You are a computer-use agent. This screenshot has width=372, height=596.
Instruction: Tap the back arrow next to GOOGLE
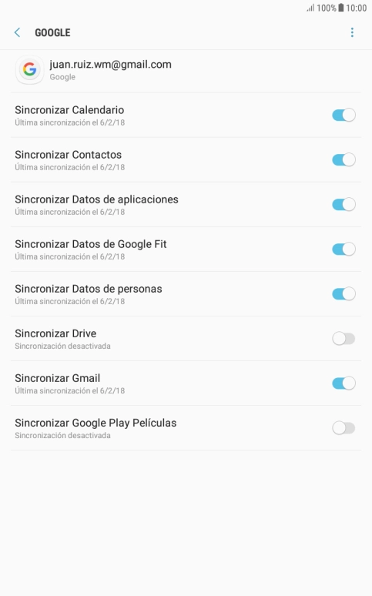coord(17,32)
